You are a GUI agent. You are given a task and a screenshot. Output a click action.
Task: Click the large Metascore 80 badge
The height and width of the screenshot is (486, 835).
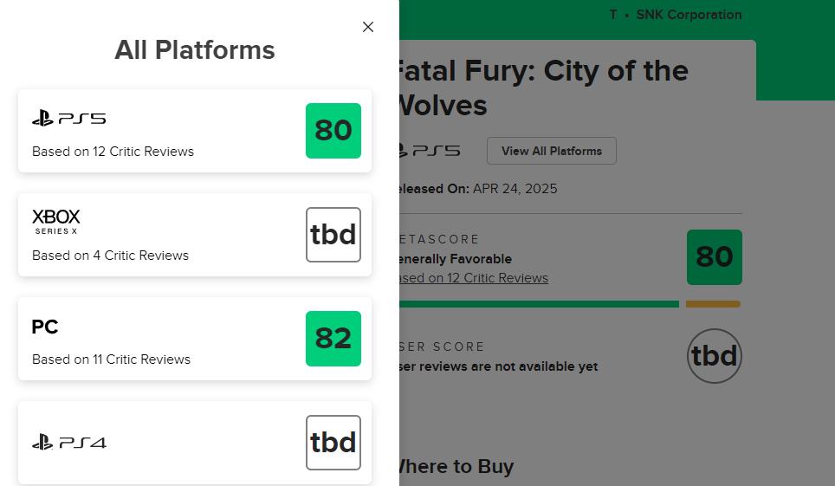tap(715, 257)
